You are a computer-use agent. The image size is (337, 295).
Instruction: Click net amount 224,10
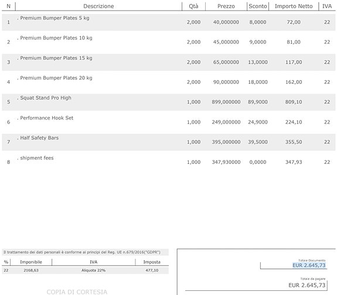(294, 122)
